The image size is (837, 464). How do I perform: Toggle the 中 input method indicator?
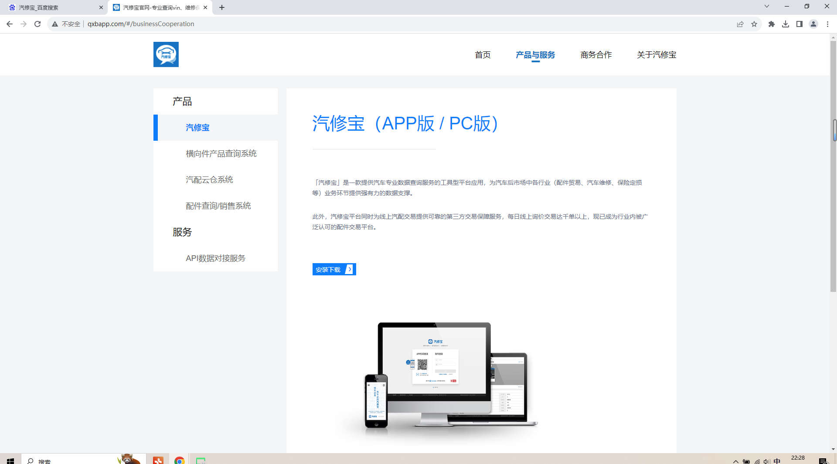pyautogui.click(x=777, y=461)
